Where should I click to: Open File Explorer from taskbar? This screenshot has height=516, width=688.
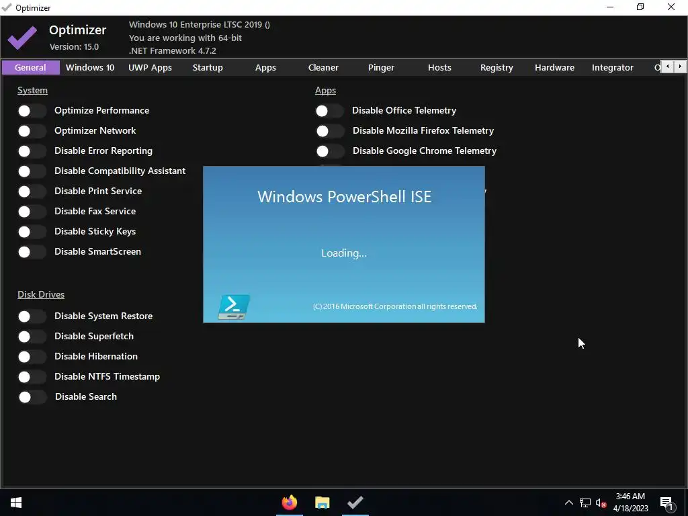pos(322,503)
